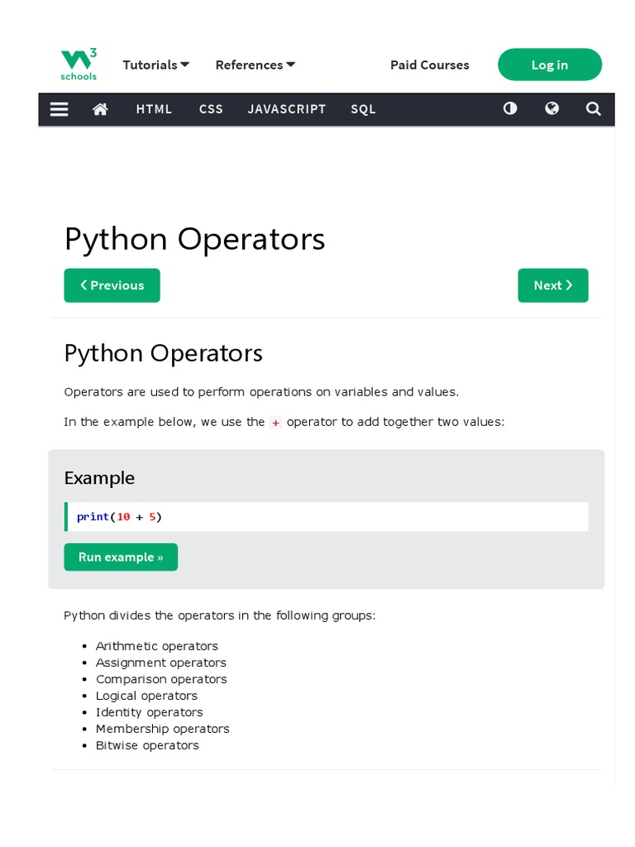Open the SQL navigation item
This screenshot has width=635, height=847.
(363, 109)
